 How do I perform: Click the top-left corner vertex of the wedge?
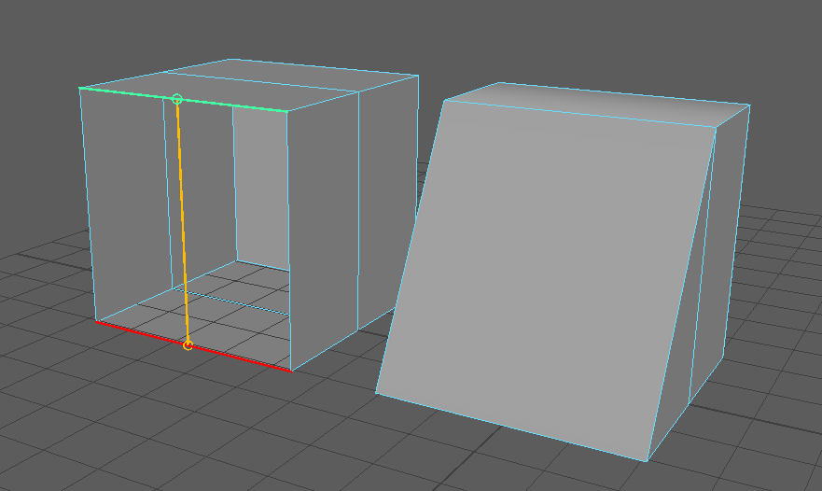[444, 101]
